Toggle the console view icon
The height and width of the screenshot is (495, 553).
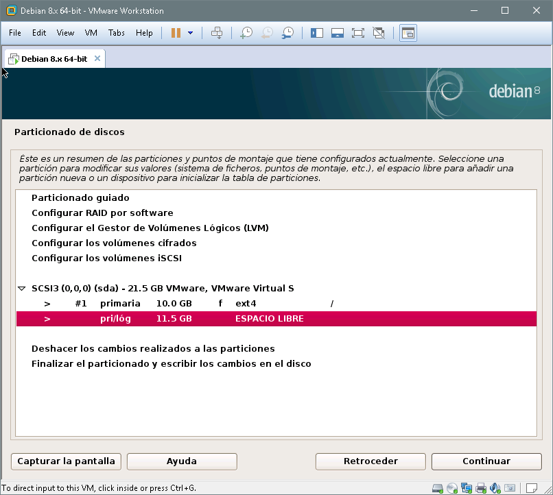408,33
